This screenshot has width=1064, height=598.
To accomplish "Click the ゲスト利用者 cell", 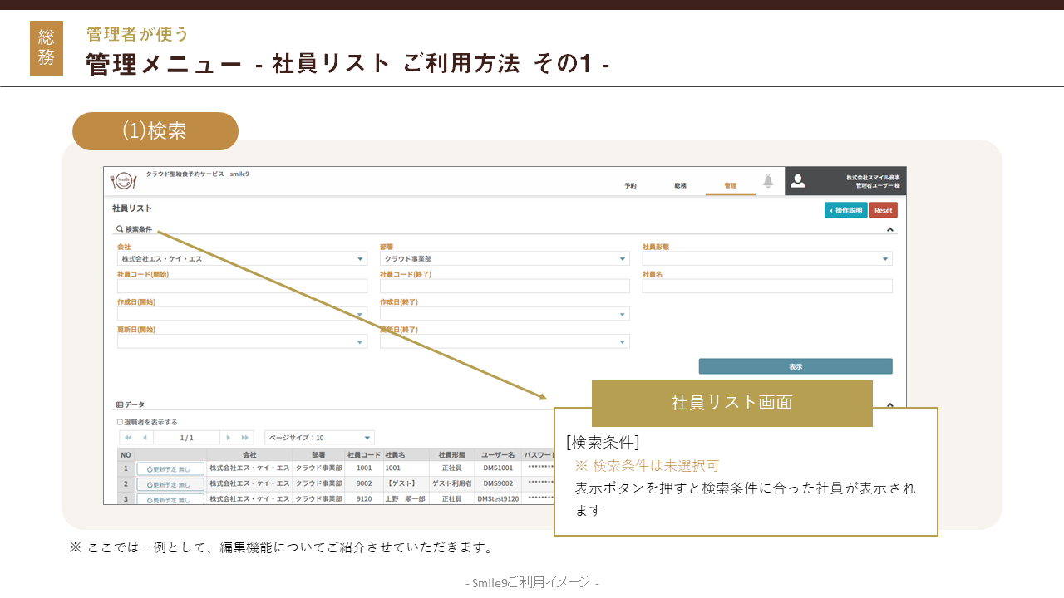I will (x=451, y=483).
